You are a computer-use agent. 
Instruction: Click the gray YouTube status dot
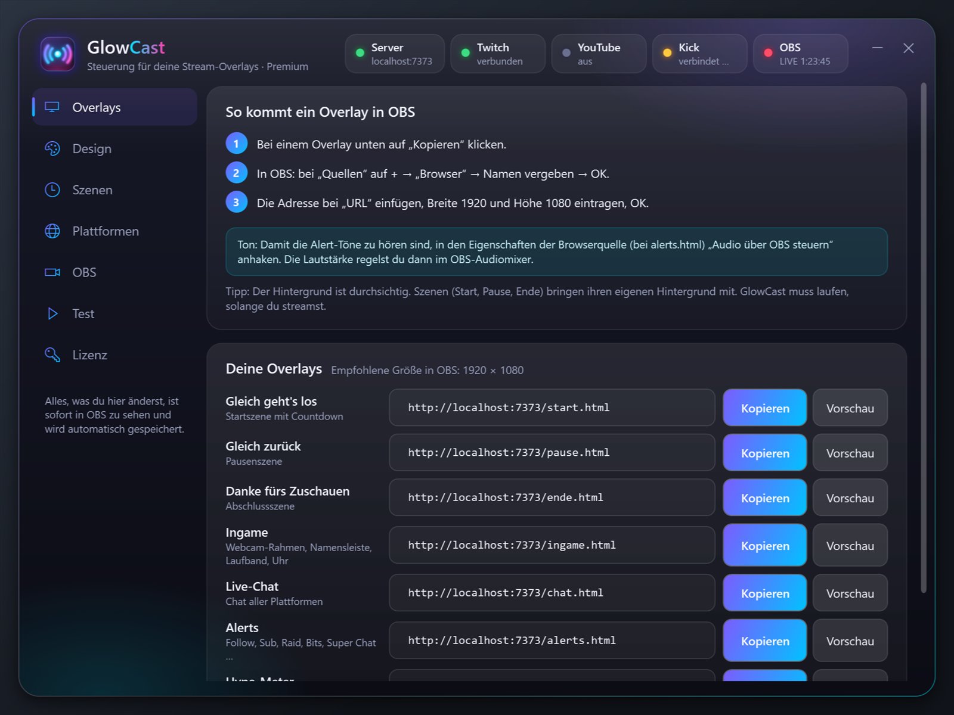[x=566, y=53]
